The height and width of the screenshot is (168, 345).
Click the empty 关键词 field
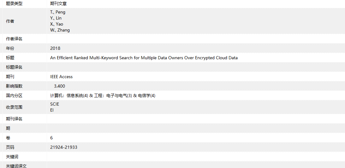pos(196,157)
